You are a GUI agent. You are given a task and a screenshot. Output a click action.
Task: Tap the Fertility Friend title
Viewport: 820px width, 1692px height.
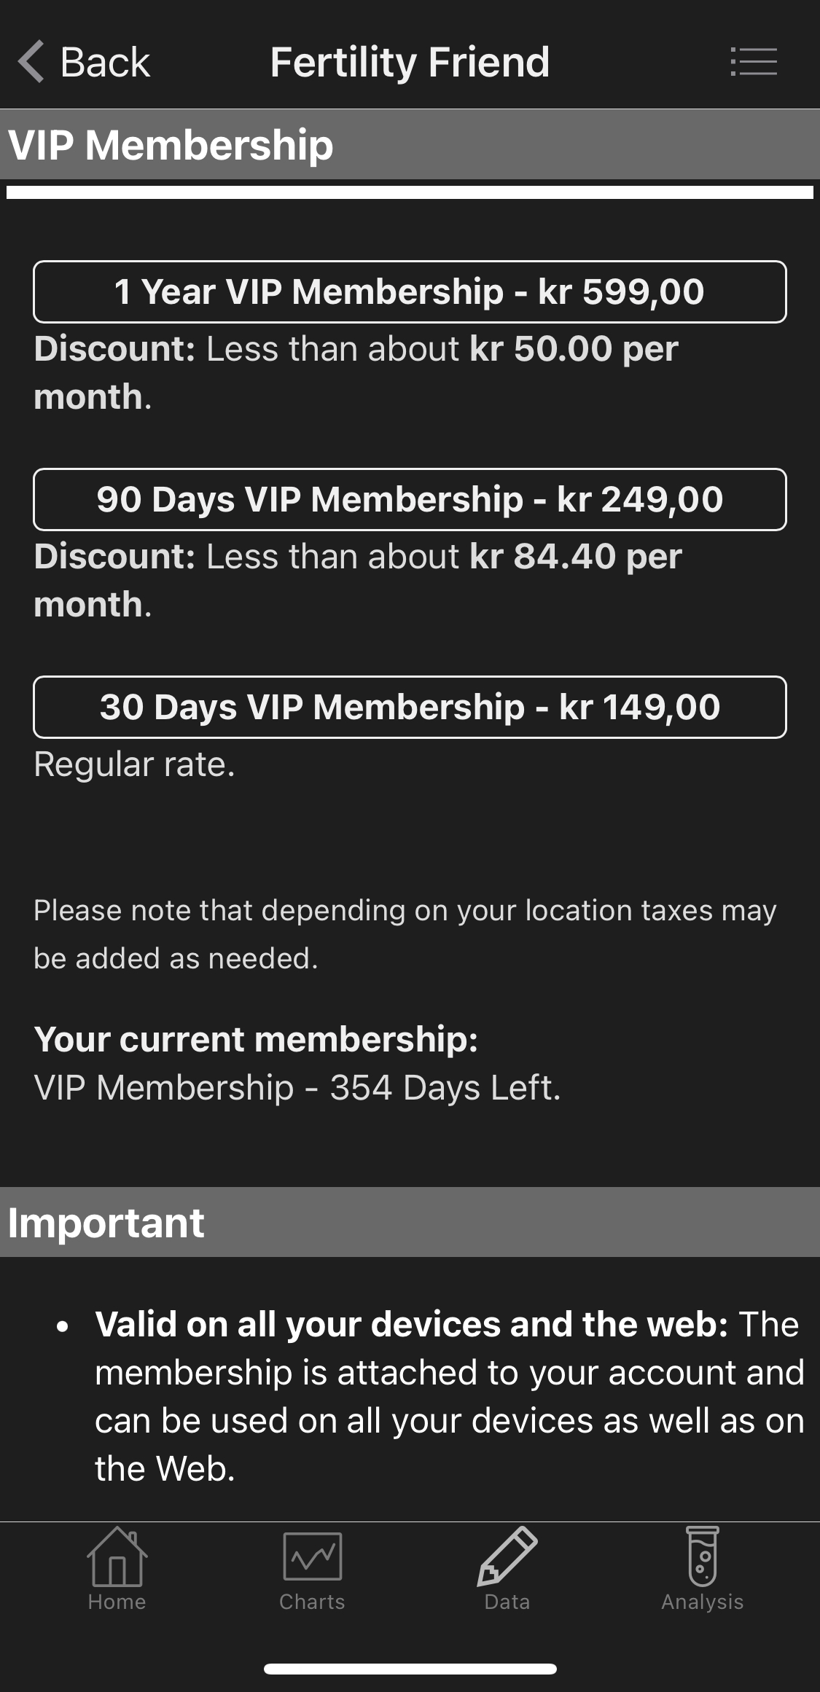click(410, 62)
